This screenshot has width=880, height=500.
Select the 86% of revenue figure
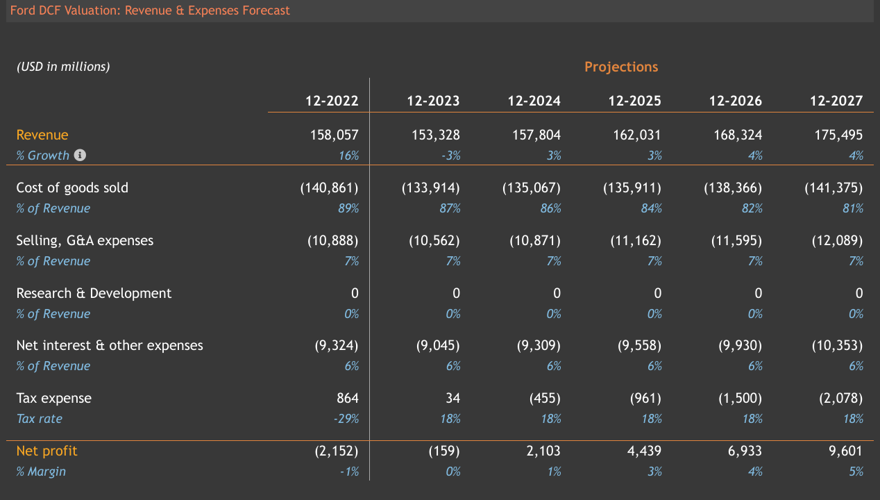(x=551, y=208)
